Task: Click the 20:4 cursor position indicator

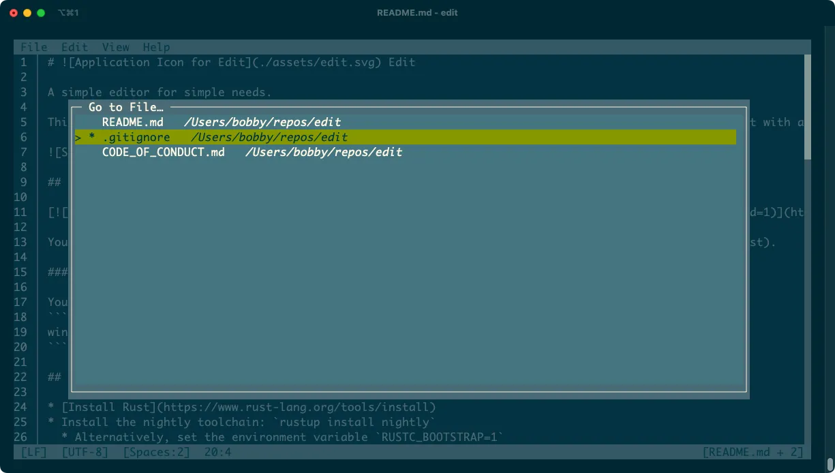Action: (217, 452)
